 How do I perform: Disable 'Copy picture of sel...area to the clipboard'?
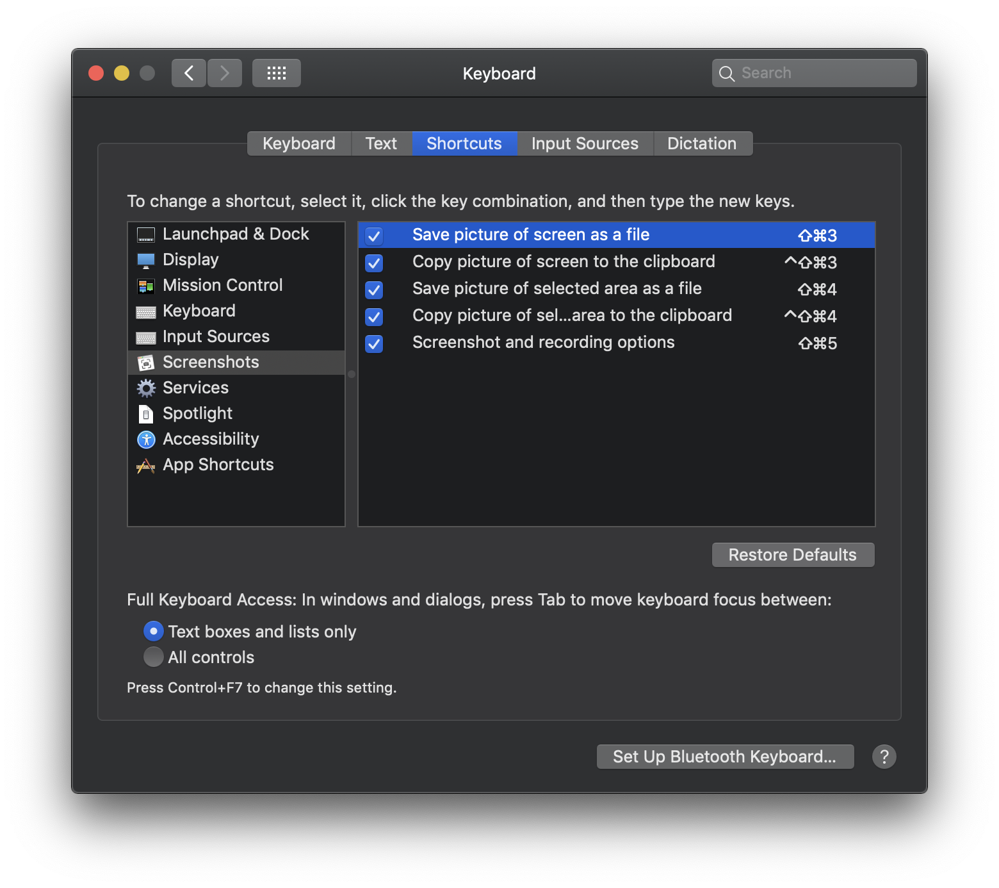(x=374, y=317)
